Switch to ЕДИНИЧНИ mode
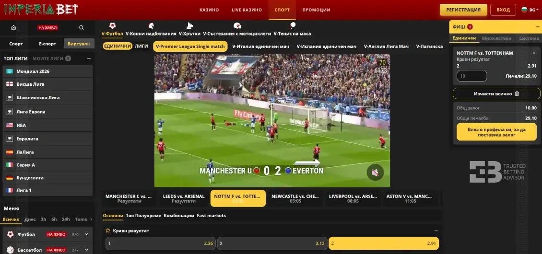This screenshot has height=254, width=542. coord(118,46)
